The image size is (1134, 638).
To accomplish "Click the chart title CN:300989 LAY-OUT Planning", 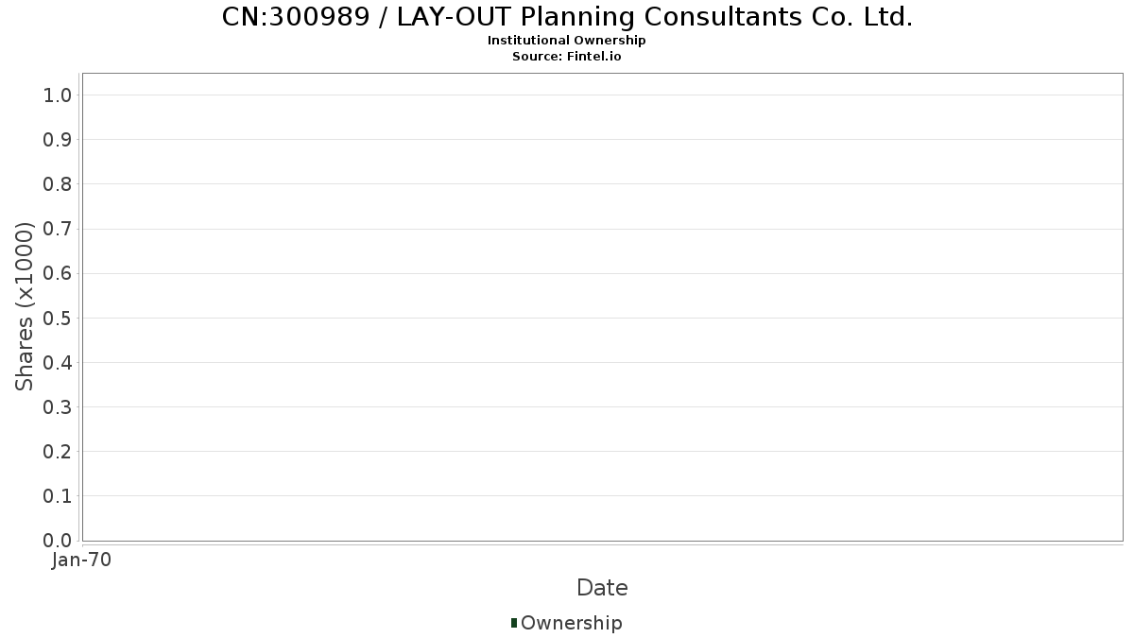I will tap(567, 17).
